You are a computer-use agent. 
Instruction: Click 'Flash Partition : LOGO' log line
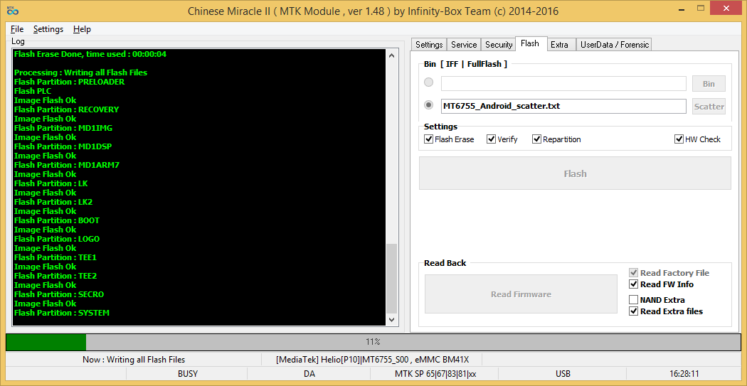tap(57, 239)
